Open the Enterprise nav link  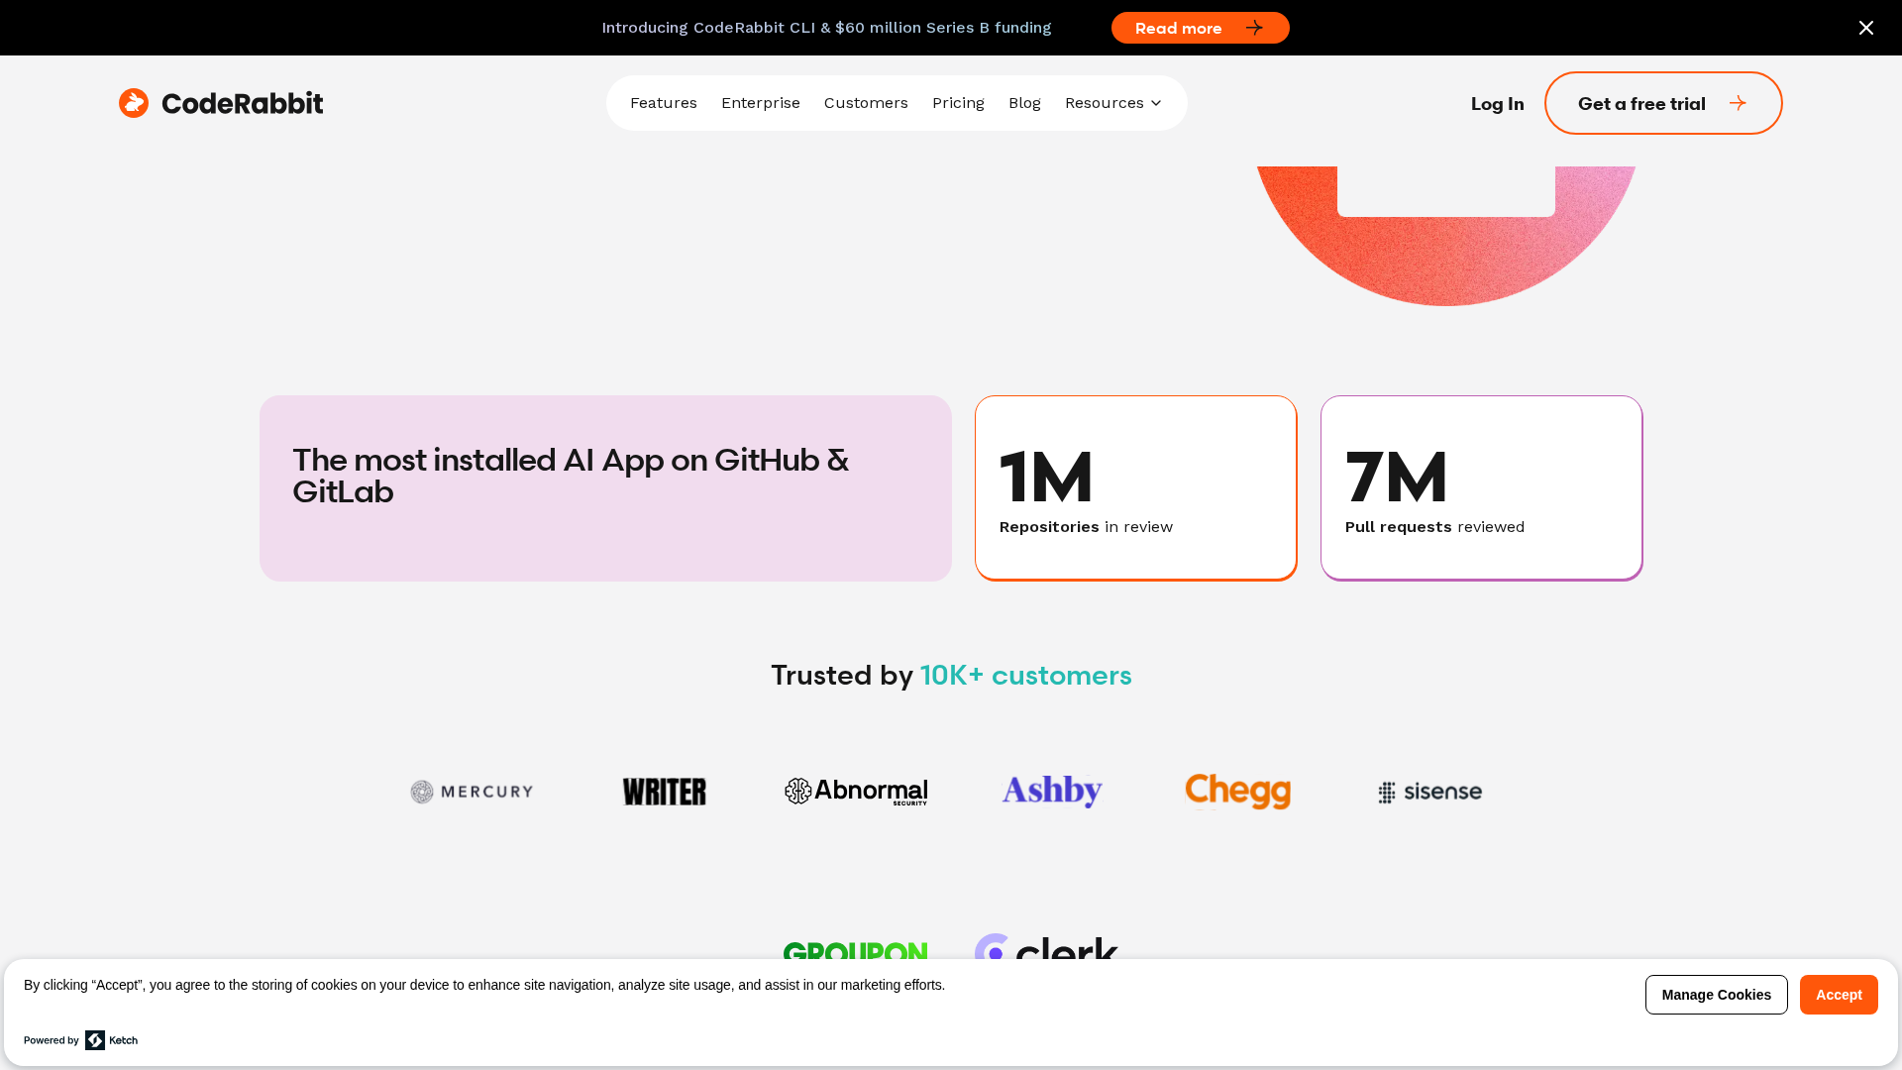pyautogui.click(x=760, y=103)
